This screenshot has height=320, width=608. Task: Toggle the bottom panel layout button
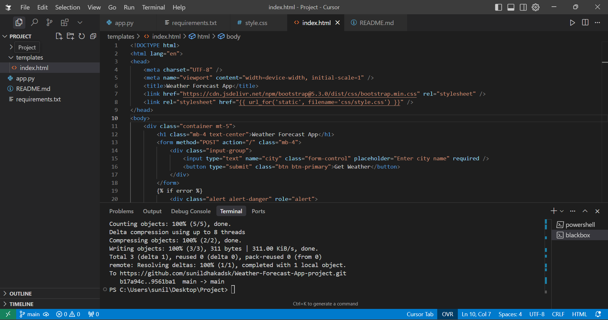point(511,7)
